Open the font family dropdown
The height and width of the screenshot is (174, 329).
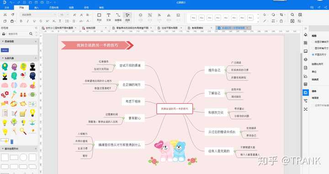pyautogui.click(x=38, y=15)
